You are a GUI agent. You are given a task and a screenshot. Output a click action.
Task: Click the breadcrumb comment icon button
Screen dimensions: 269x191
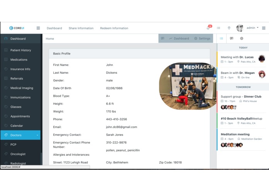(x=163, y=38)
